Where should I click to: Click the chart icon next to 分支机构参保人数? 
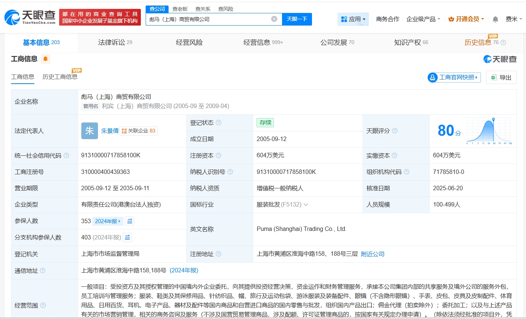(x=128, y=238)
